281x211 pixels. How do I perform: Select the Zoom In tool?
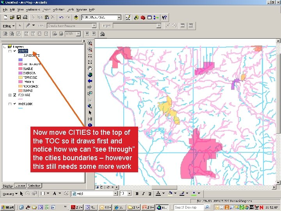90,43
